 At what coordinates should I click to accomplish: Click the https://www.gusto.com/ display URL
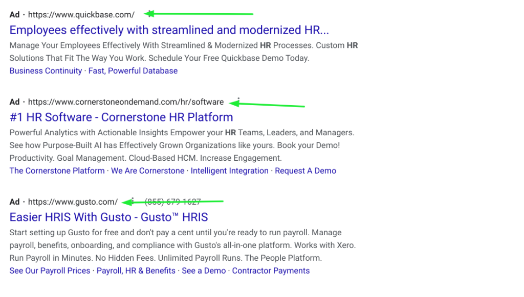pos(73,202)
